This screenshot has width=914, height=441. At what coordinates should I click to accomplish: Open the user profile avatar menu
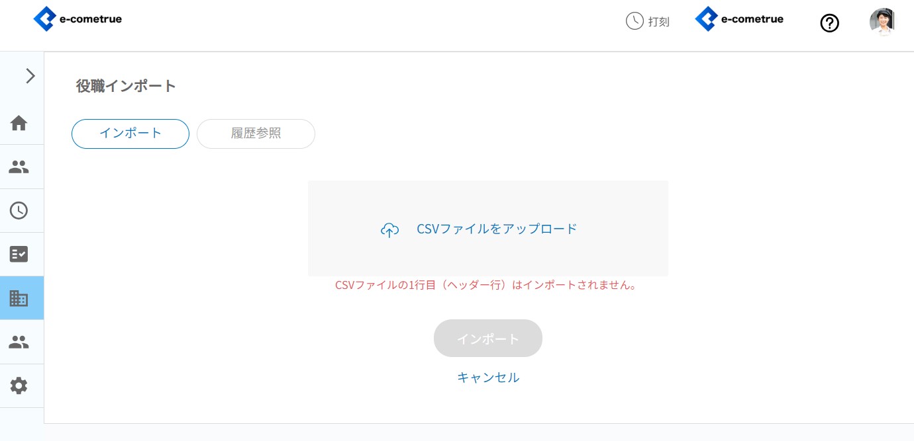point(882,22)
